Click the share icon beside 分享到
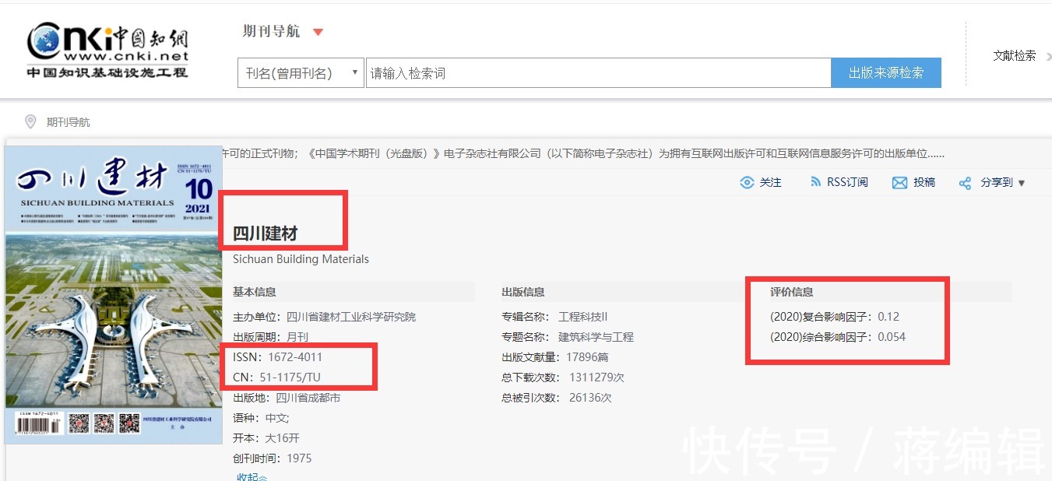Screen dimensions: 1052x481 (965, 183)
